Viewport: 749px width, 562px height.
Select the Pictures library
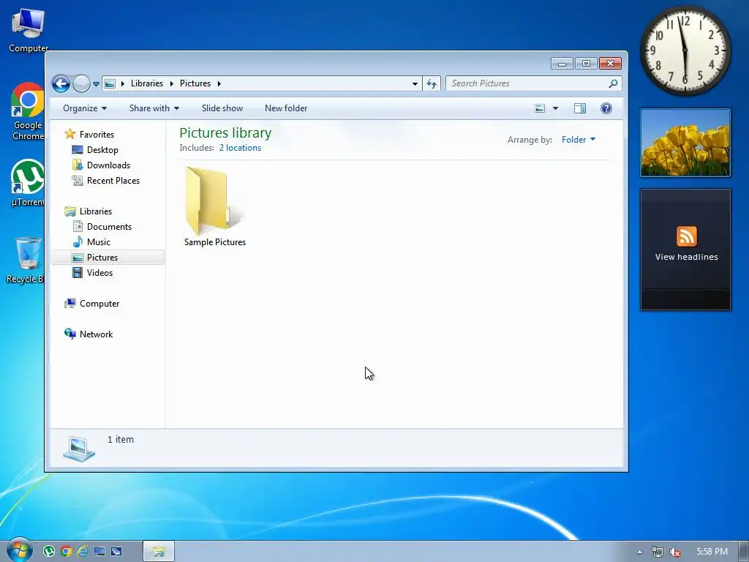coord(108,258)
